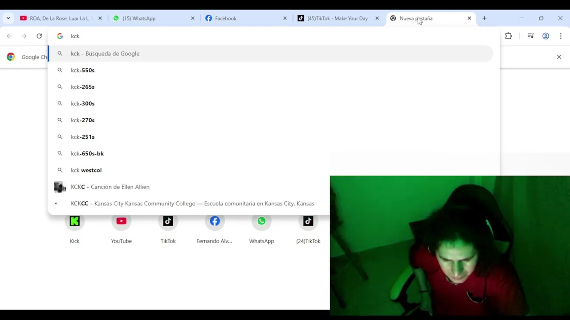The height and width of the screenshot is (320, 570).
Task: Open the TikTok shortcut
Action: (168, 228)
